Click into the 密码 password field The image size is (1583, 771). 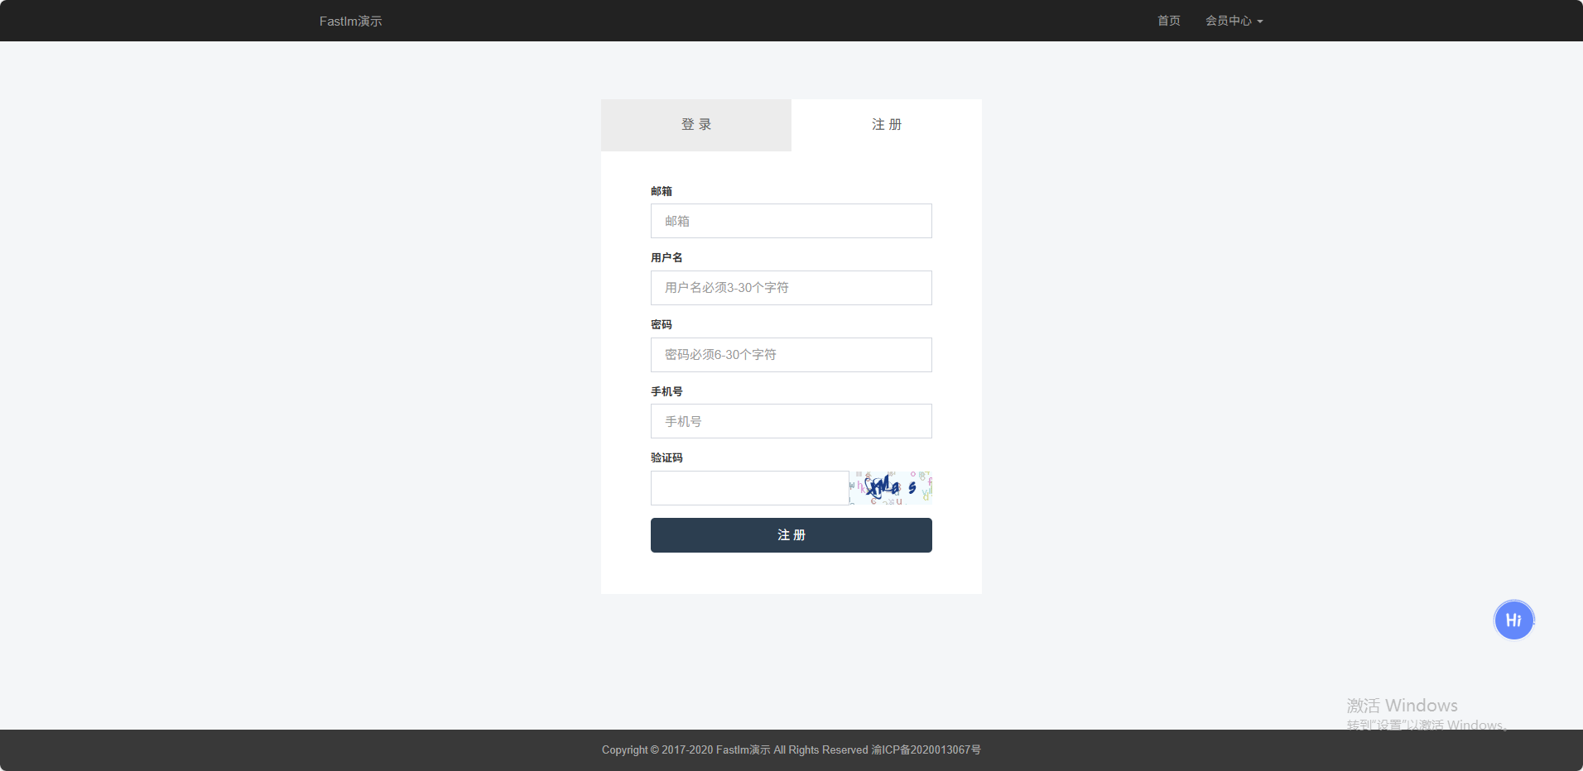[791, 355]
